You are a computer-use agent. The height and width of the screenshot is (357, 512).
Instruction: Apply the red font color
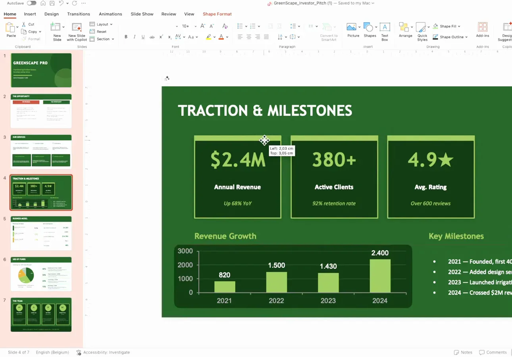pos(221,37)
